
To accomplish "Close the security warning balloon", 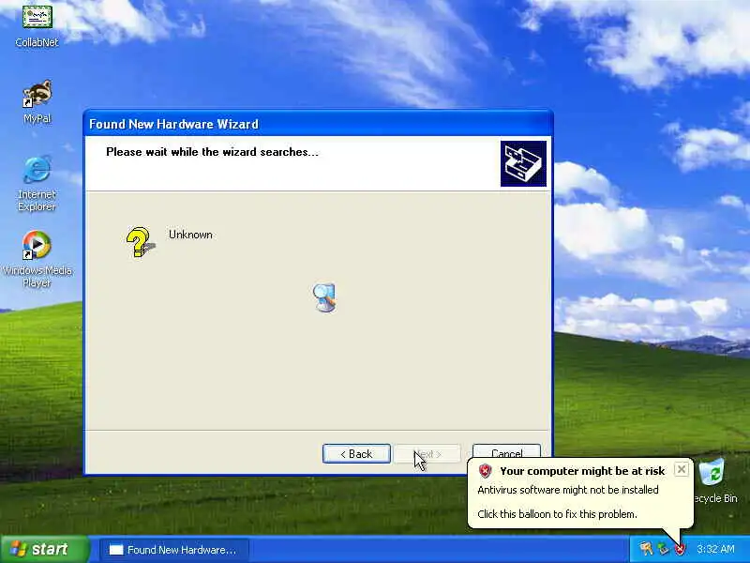I will 682,469.
